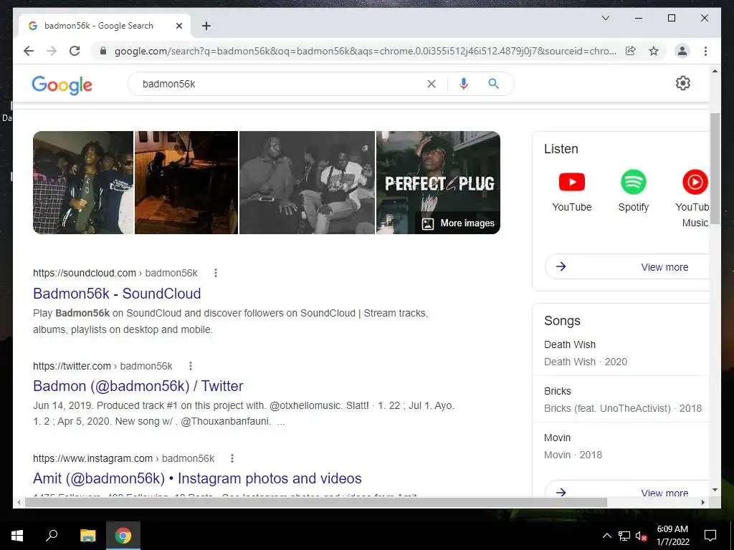Open the black-and-white group thumbnail
The width and height of the screenshot is (734, 550).
point(307,183)
